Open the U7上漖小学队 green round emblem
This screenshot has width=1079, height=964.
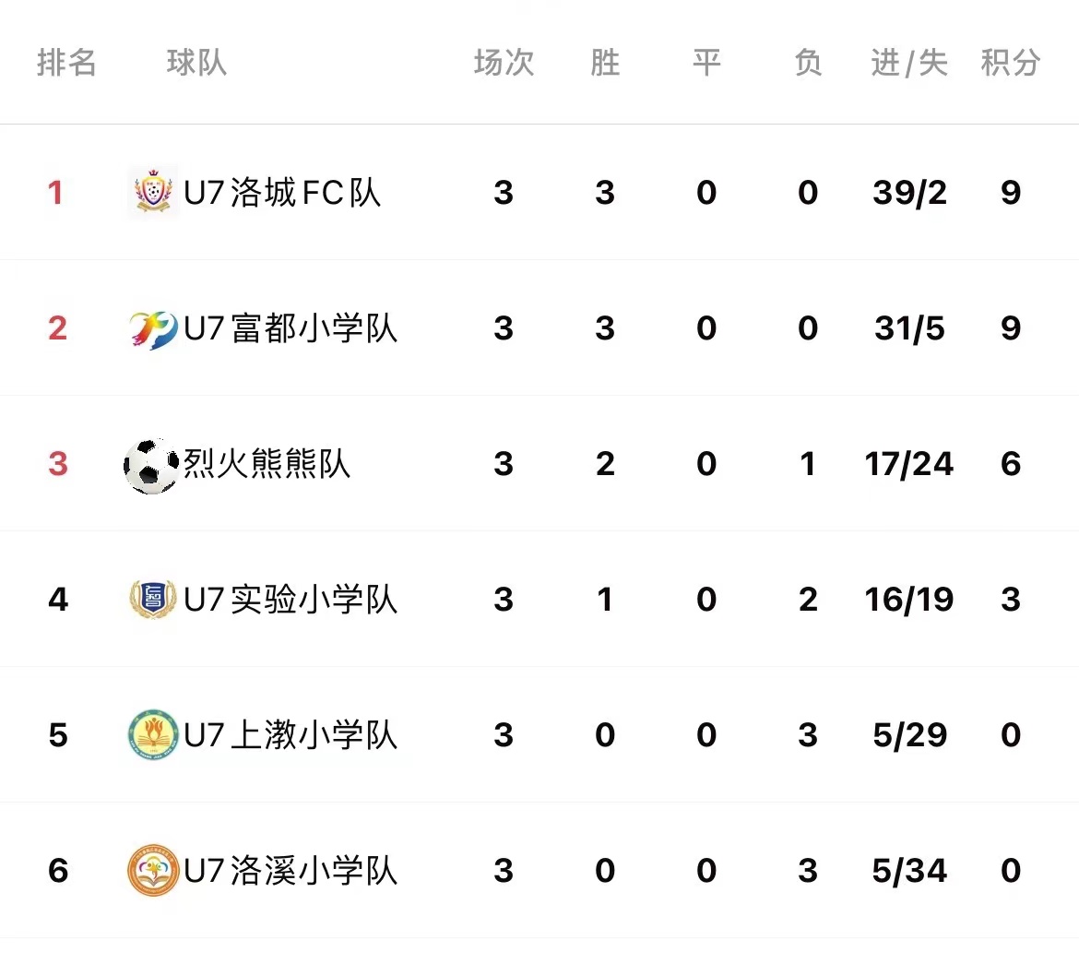[x=153, y=734]
